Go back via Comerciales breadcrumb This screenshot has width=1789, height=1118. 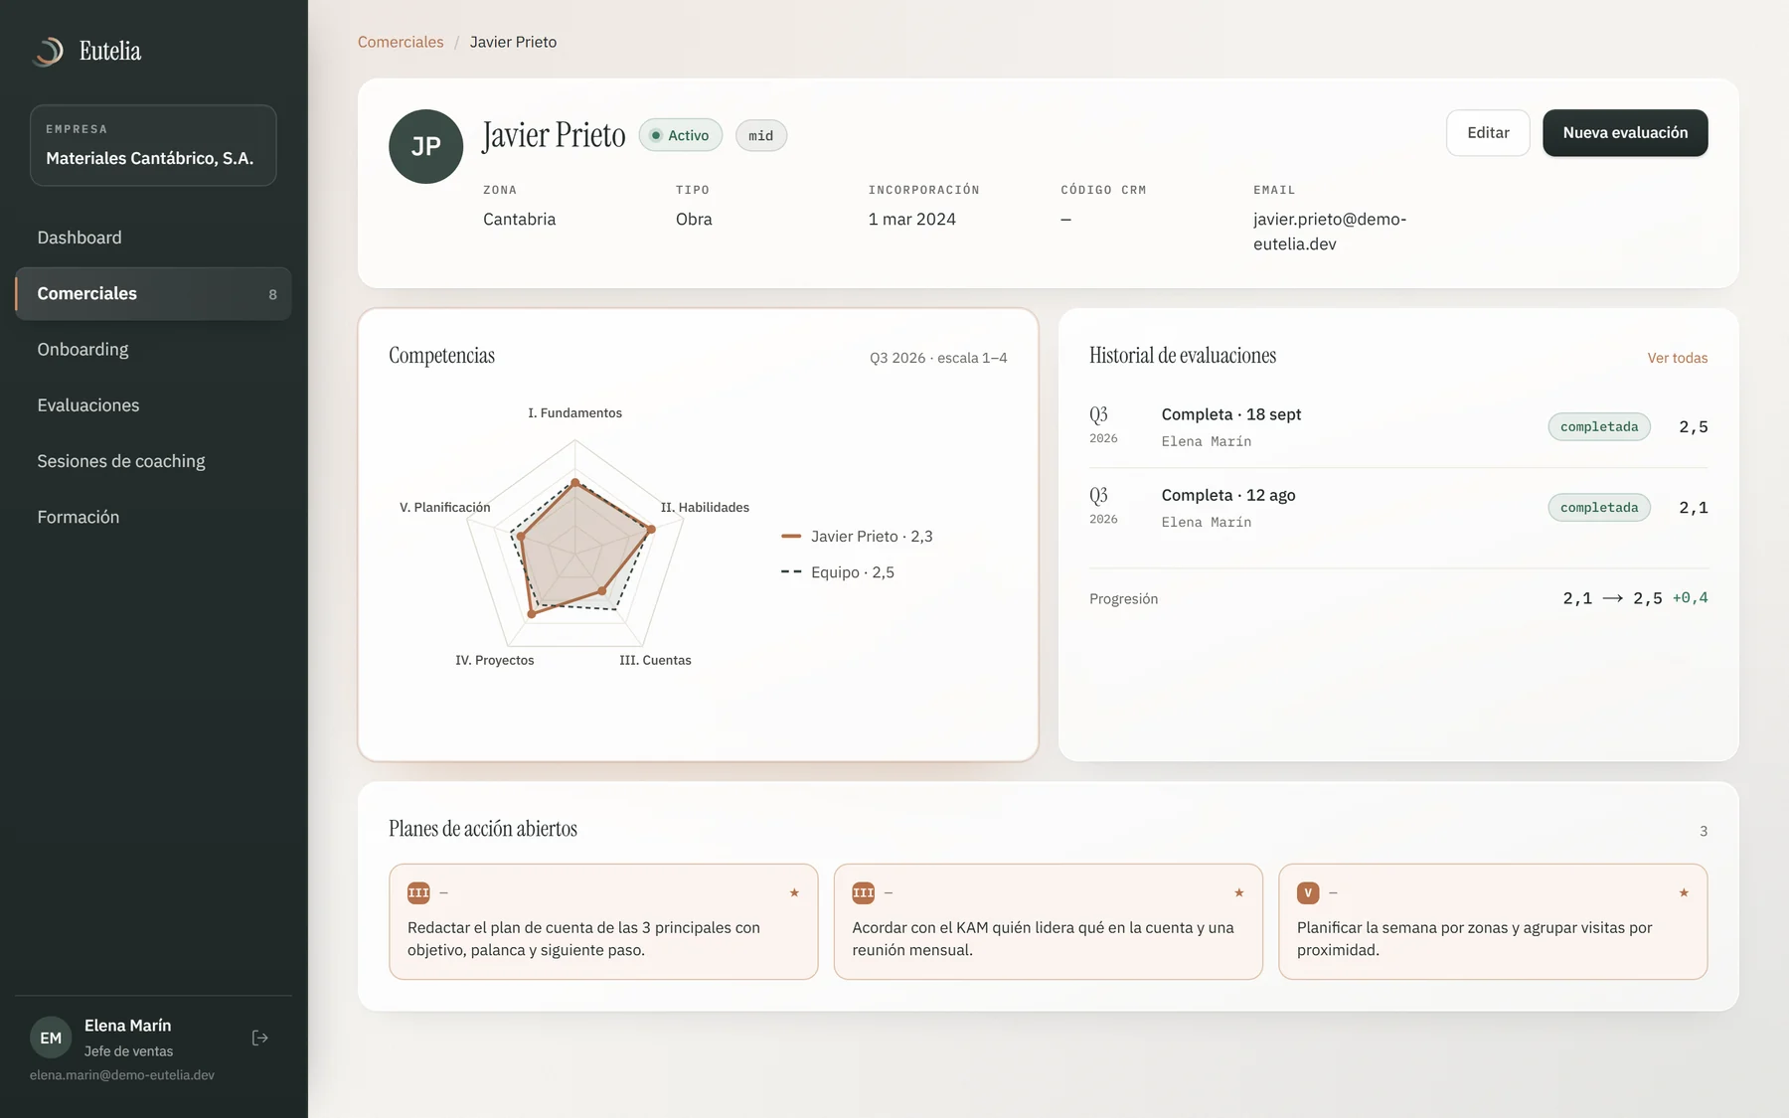[x=401, y=42]
